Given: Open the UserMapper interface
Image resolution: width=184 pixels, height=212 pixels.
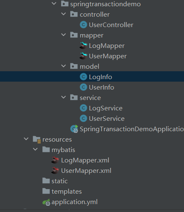Looking at the screenshot, I should pos(108,56).
